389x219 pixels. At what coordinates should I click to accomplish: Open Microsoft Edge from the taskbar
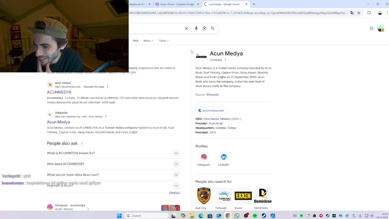(x=201, y=216)
